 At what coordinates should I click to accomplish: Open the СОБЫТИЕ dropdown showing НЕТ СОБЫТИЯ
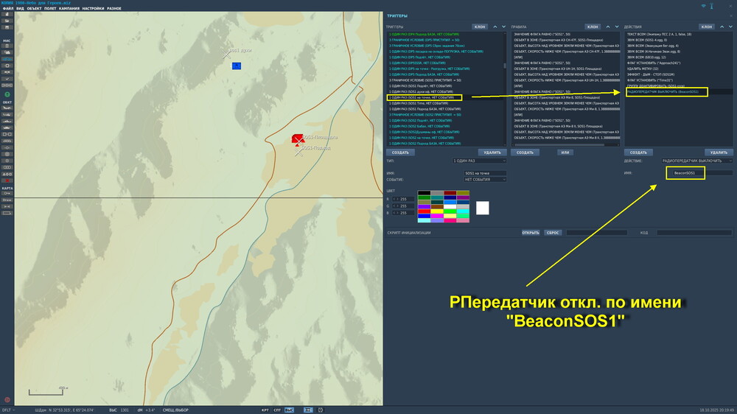485,180
